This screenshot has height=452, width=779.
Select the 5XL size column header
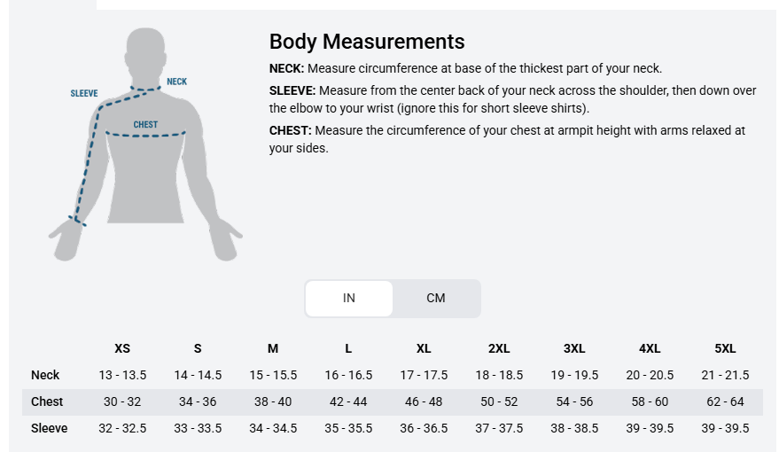(725, 348)
